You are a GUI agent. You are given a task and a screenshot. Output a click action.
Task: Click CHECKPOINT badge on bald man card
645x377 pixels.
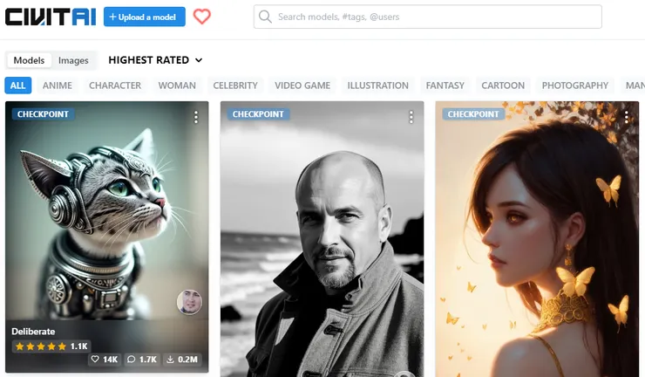tap(258, 114)
